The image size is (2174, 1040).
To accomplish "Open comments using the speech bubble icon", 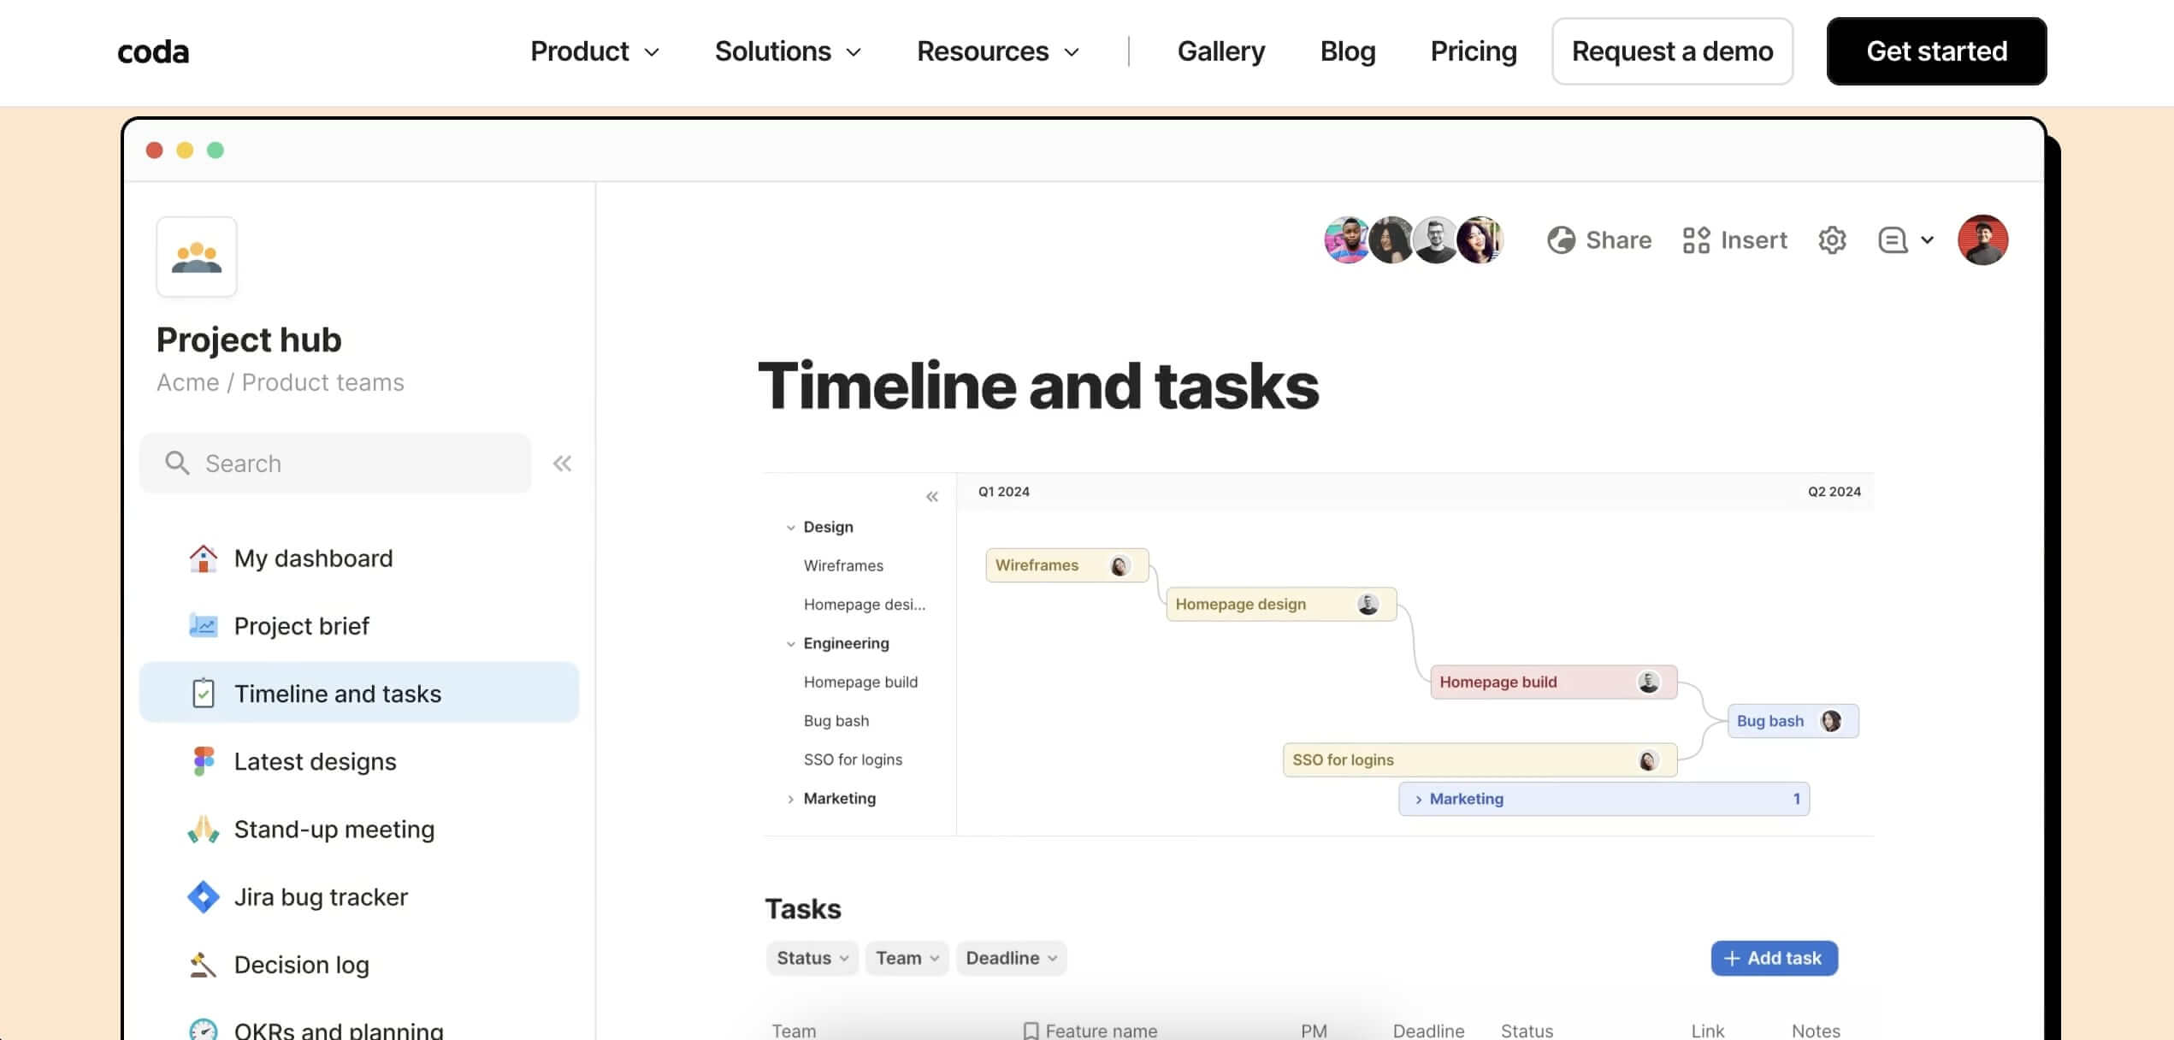I will (1892, 240).
